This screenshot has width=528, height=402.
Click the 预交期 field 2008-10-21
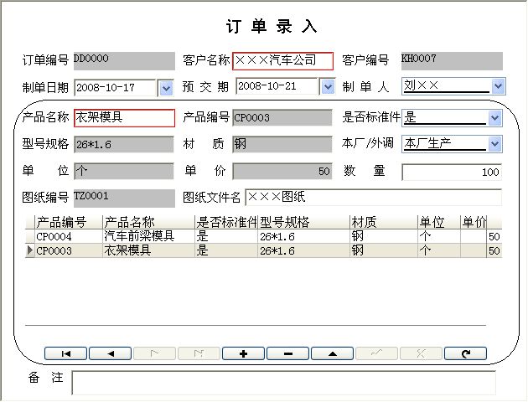click(x=277, y=86)
